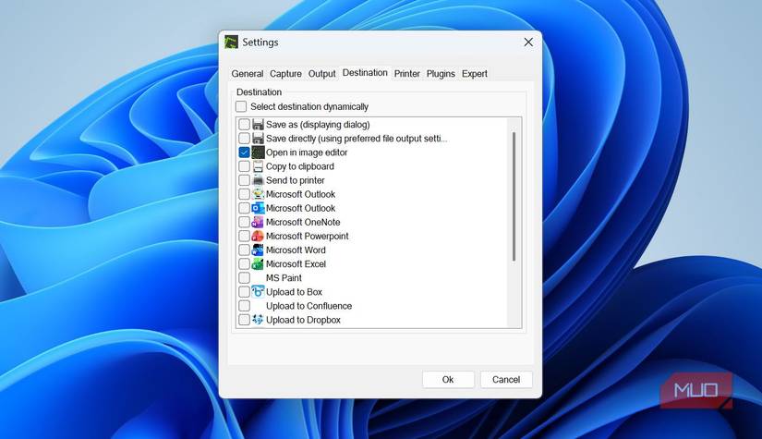Switch to the Plugins tab
This screenshot has height=439, width=762.
tap(441, 73)
